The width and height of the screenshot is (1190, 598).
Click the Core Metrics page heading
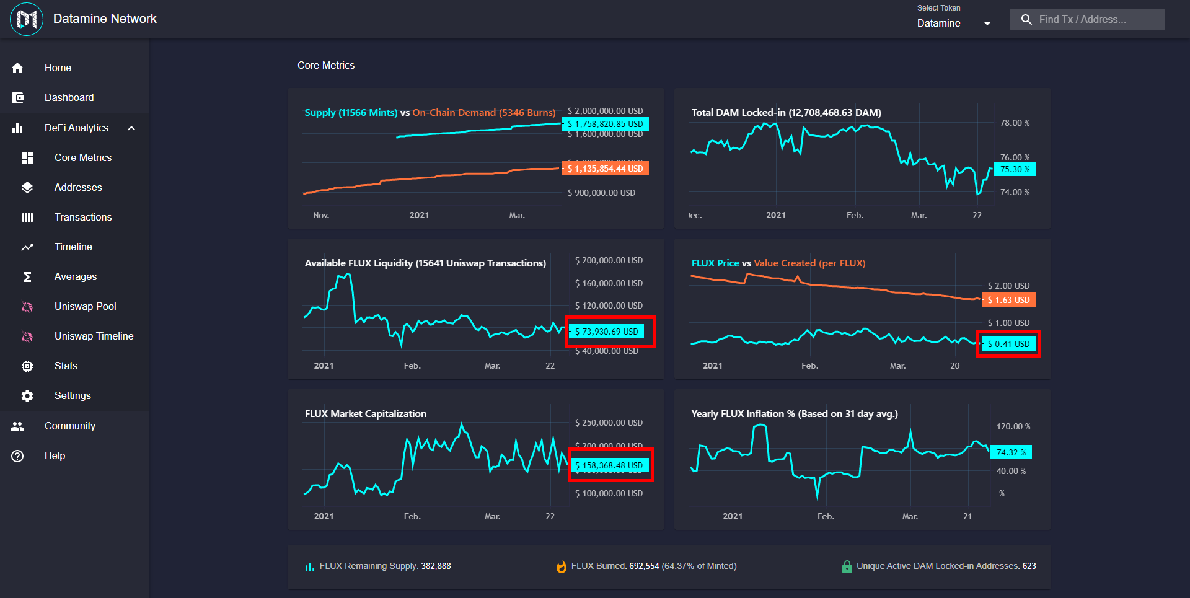point(326,66)
